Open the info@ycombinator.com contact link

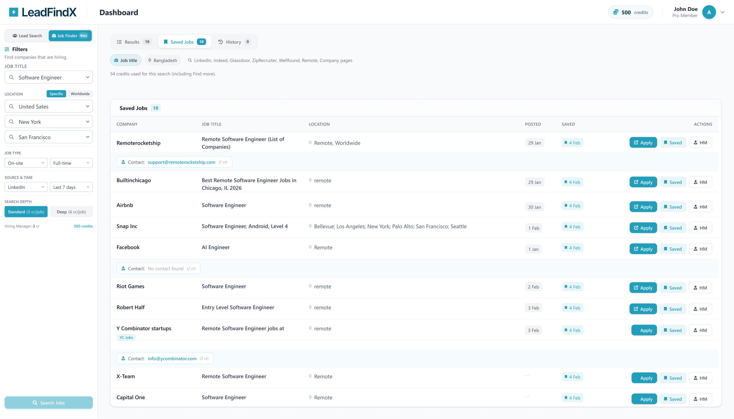pos(172,358)
